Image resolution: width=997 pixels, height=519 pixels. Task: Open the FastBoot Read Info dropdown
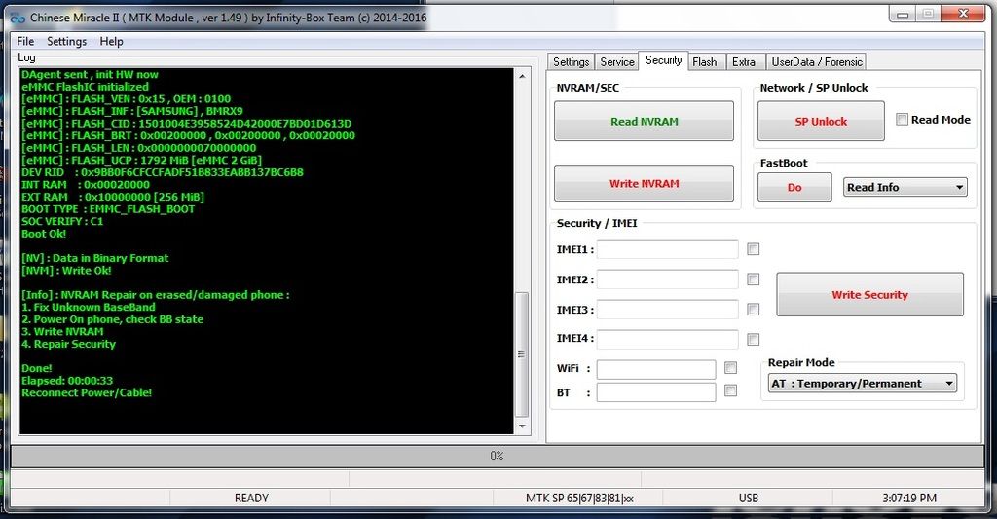[x=905, y=187]
